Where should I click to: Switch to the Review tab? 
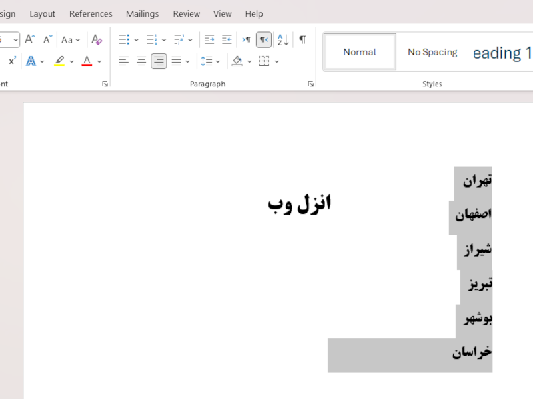187,14
